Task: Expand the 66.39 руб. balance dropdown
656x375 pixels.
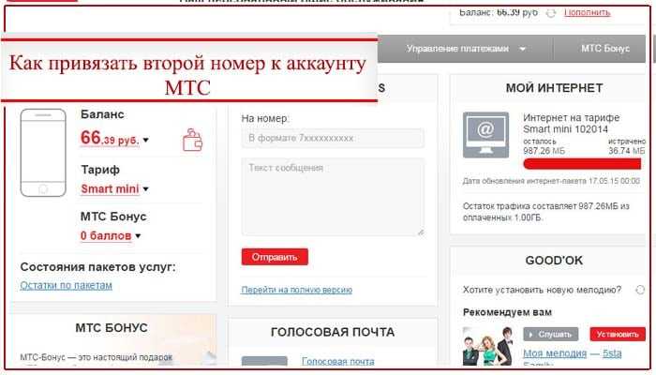Action: tap(145, 140)
